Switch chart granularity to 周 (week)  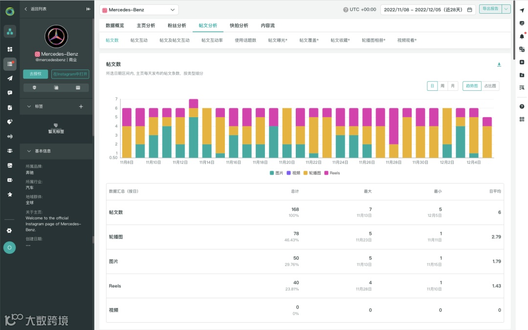click(442, 86)
